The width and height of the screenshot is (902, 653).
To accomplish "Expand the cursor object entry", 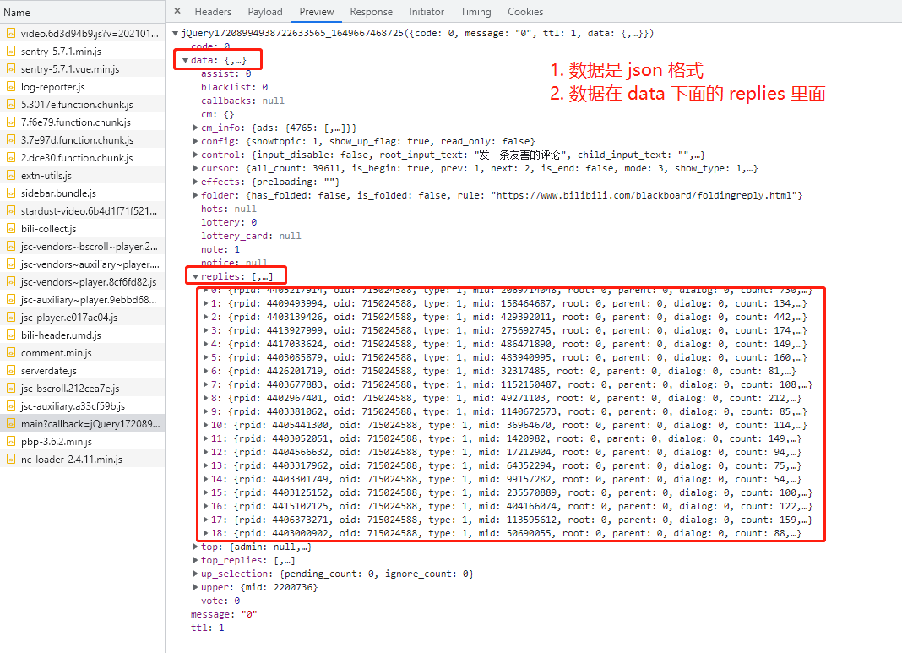I will click(196, 168).
